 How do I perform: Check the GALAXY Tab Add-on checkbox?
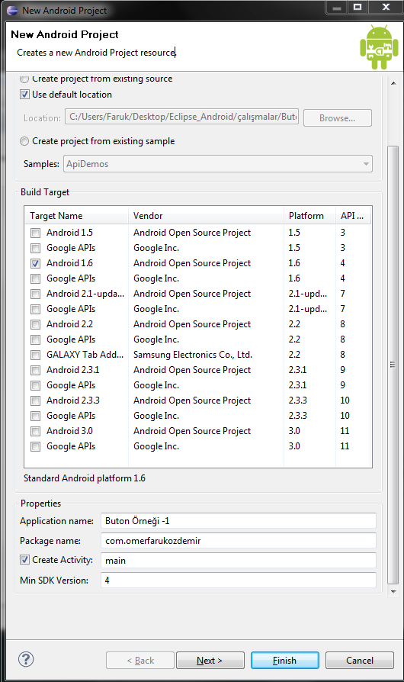pyautogui.click(x=36, y=355)
